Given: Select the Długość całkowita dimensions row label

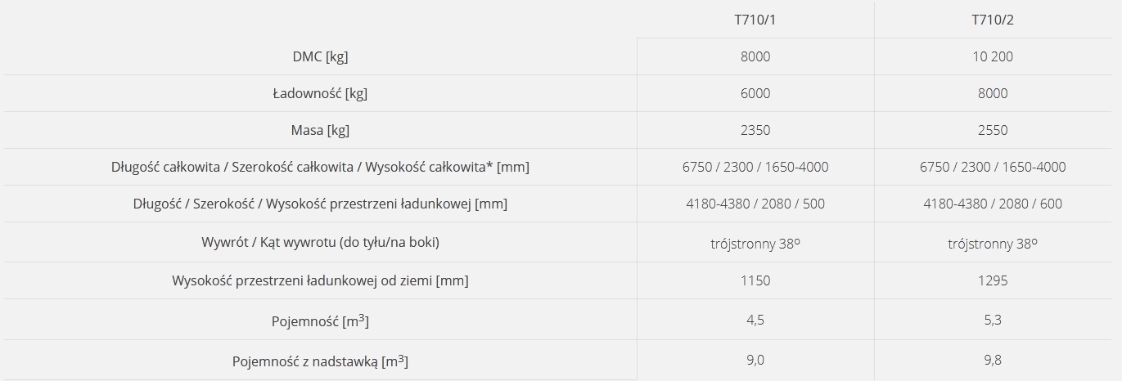Looking at the screenshot, I should [x=320, y=167].
